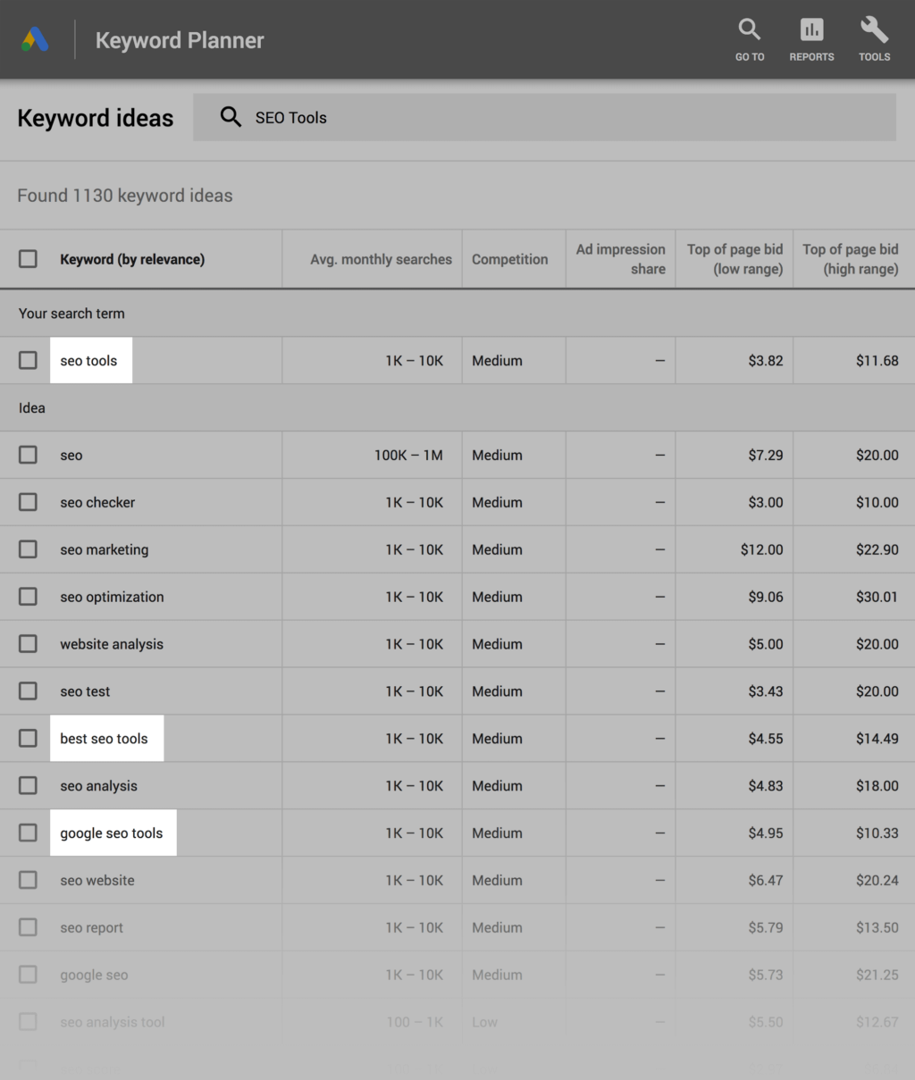
Task: Click the 'website analysis' keyword text
Action: [x=112, y=644]
